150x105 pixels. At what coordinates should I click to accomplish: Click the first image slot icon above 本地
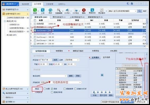click(x=94, y=92)
